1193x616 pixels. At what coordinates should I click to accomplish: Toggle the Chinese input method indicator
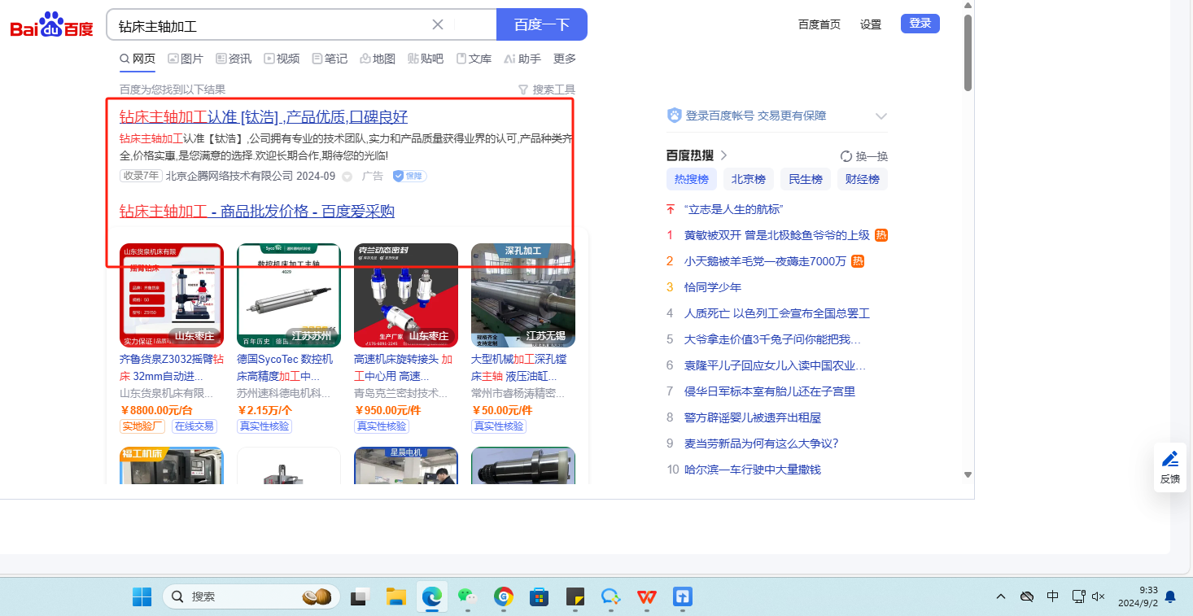click(x=1052, y=596)
